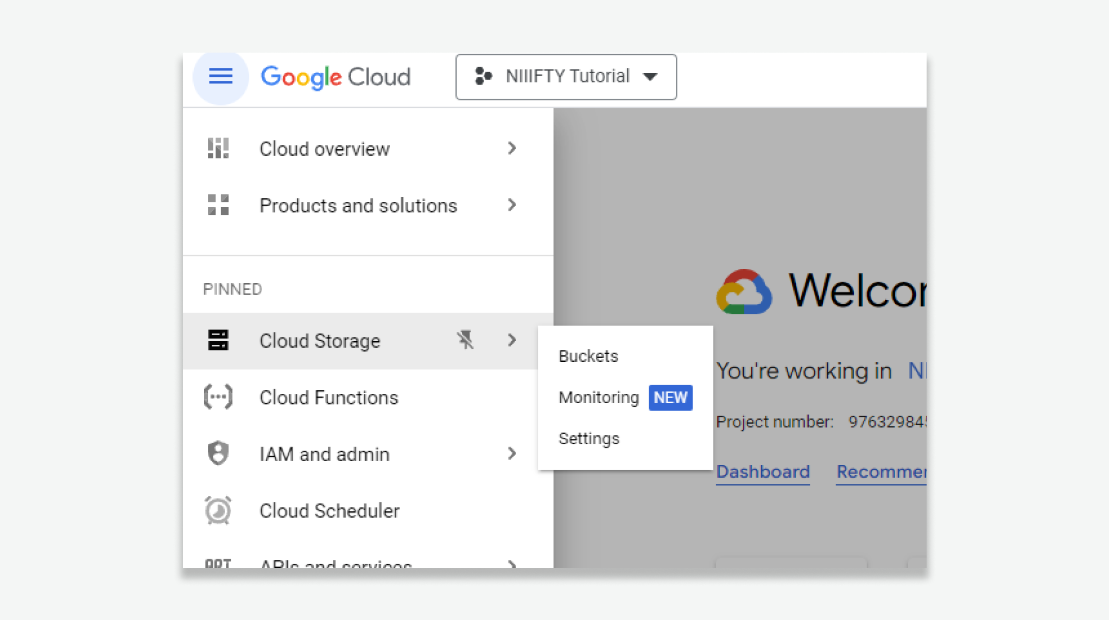The width and height of the screenshot is (1109, 620).
Task: Open Cloud Functions
Action: [368, 397]
